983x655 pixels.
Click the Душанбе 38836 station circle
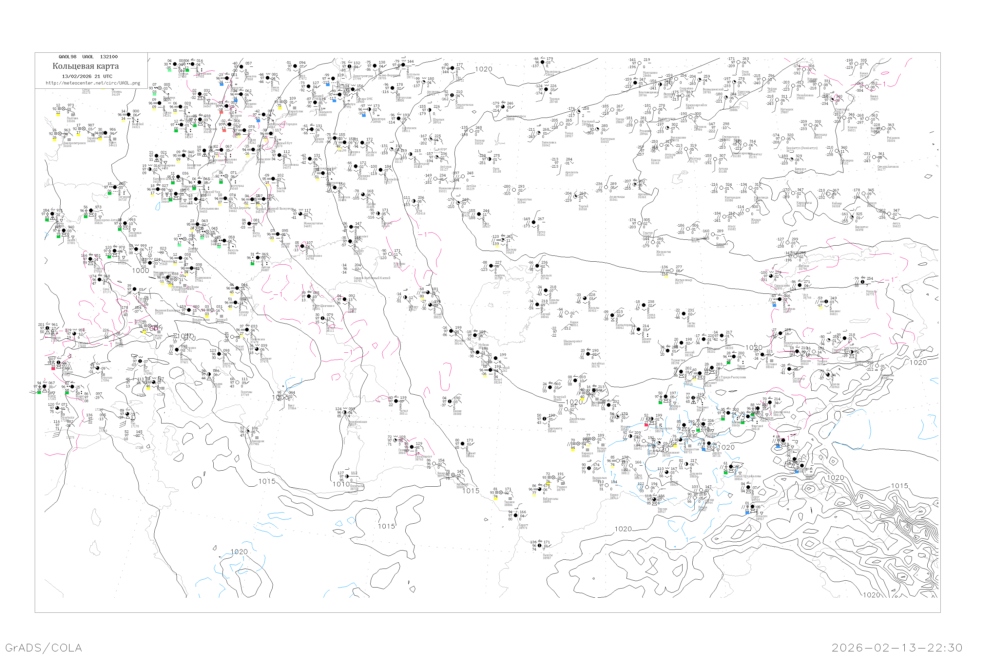(x=686, y=464)
